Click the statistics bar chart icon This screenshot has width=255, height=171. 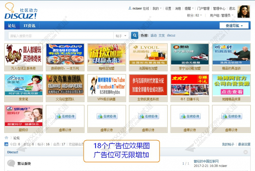pos(6,144)
